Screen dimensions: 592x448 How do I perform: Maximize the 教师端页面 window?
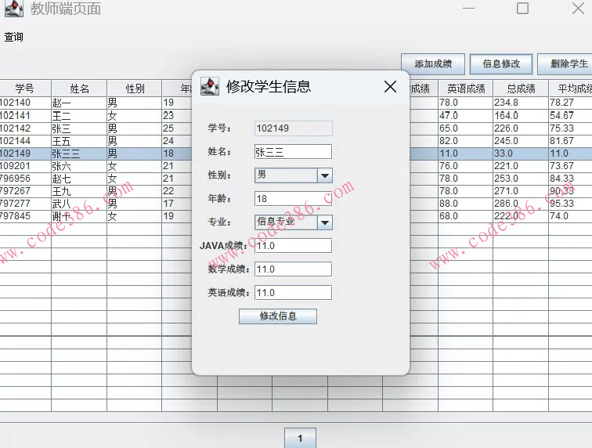(x=522, y=8)
